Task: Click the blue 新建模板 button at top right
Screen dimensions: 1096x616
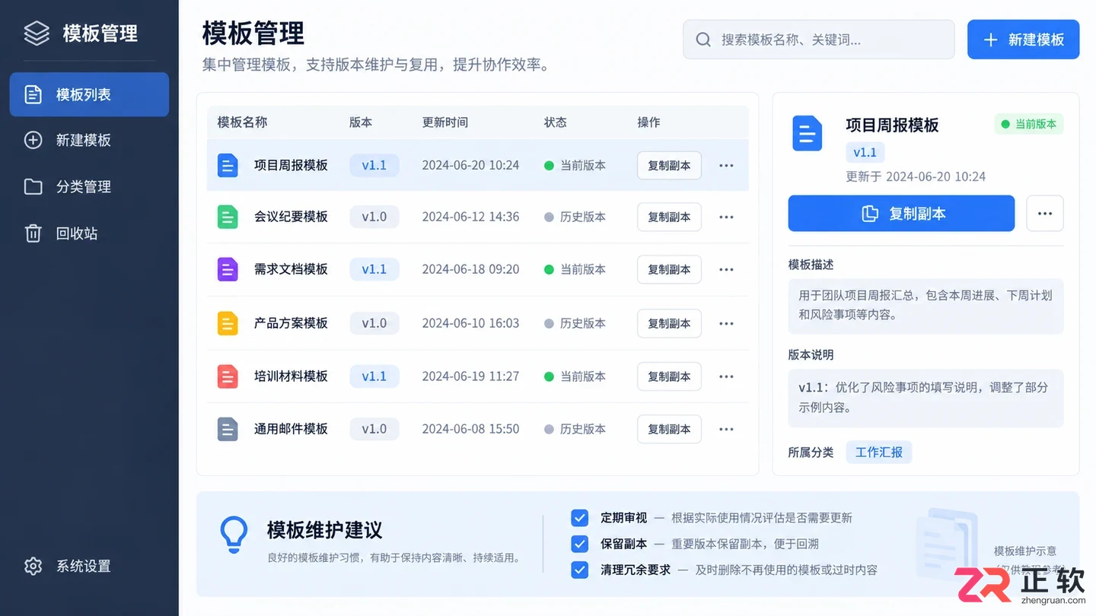Action: (1023, 40)
